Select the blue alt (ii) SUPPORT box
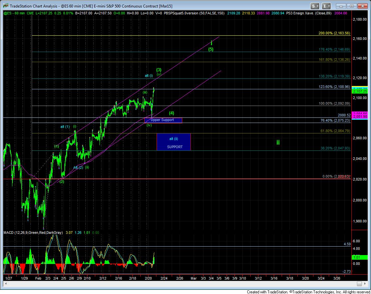The height and width of the screenshot is (294, 371). pyautogui.click(x=173, y=142)
